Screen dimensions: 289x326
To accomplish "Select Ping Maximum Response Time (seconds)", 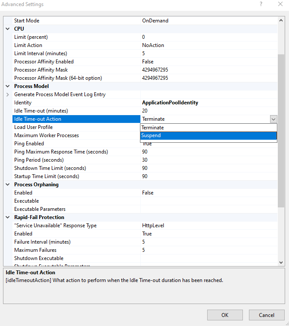I will click(x=61, y=152).
